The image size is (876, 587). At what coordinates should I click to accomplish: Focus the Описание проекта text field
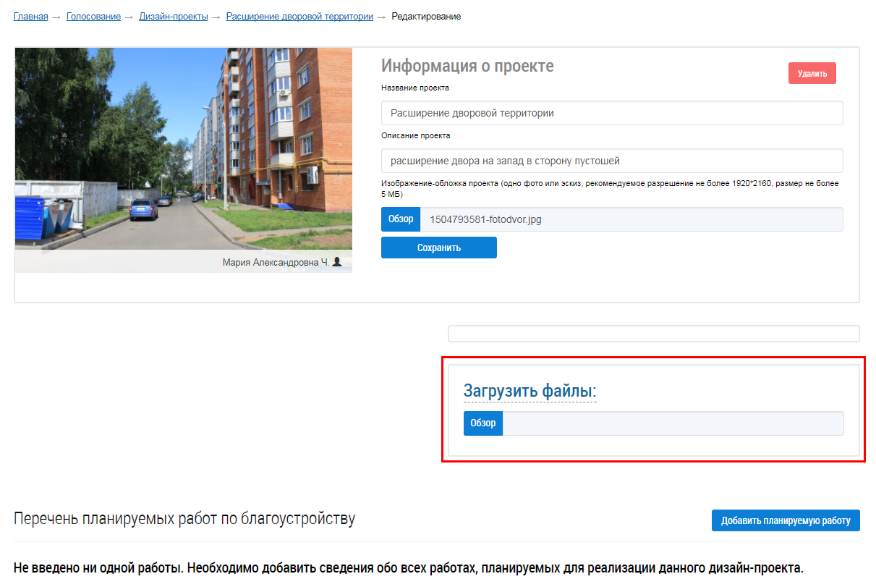click(x=612, y=161)
